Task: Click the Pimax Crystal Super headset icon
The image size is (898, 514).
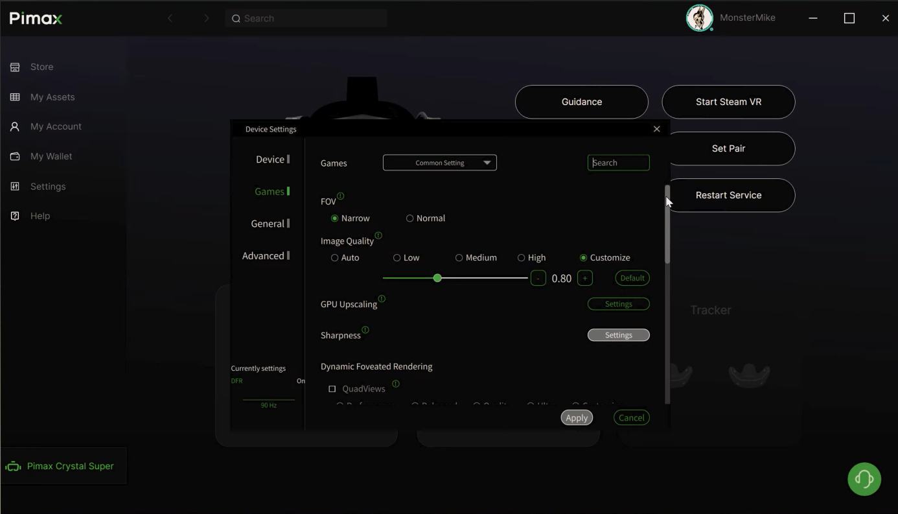Action: pos(13,467)
